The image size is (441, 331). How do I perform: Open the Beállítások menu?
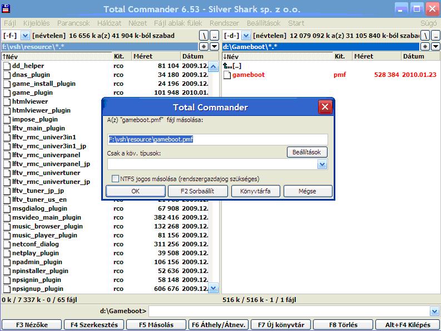[x=264, y=23]
